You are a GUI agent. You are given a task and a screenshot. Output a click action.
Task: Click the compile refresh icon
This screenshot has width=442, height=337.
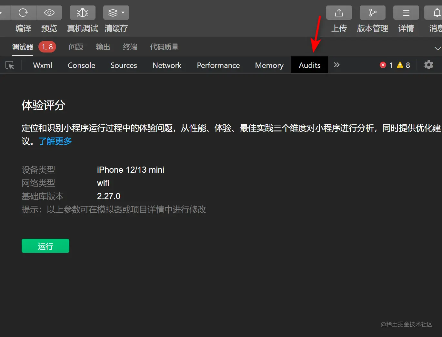pyautogui.click(x=23, y=13)
